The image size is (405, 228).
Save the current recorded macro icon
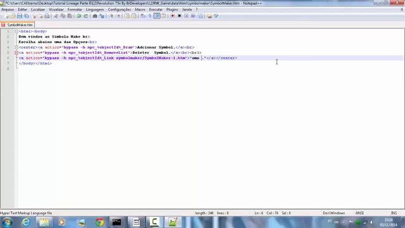201,16
